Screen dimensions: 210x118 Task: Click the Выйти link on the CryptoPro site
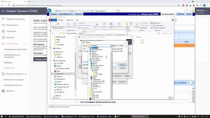click(x=189, y=14)
